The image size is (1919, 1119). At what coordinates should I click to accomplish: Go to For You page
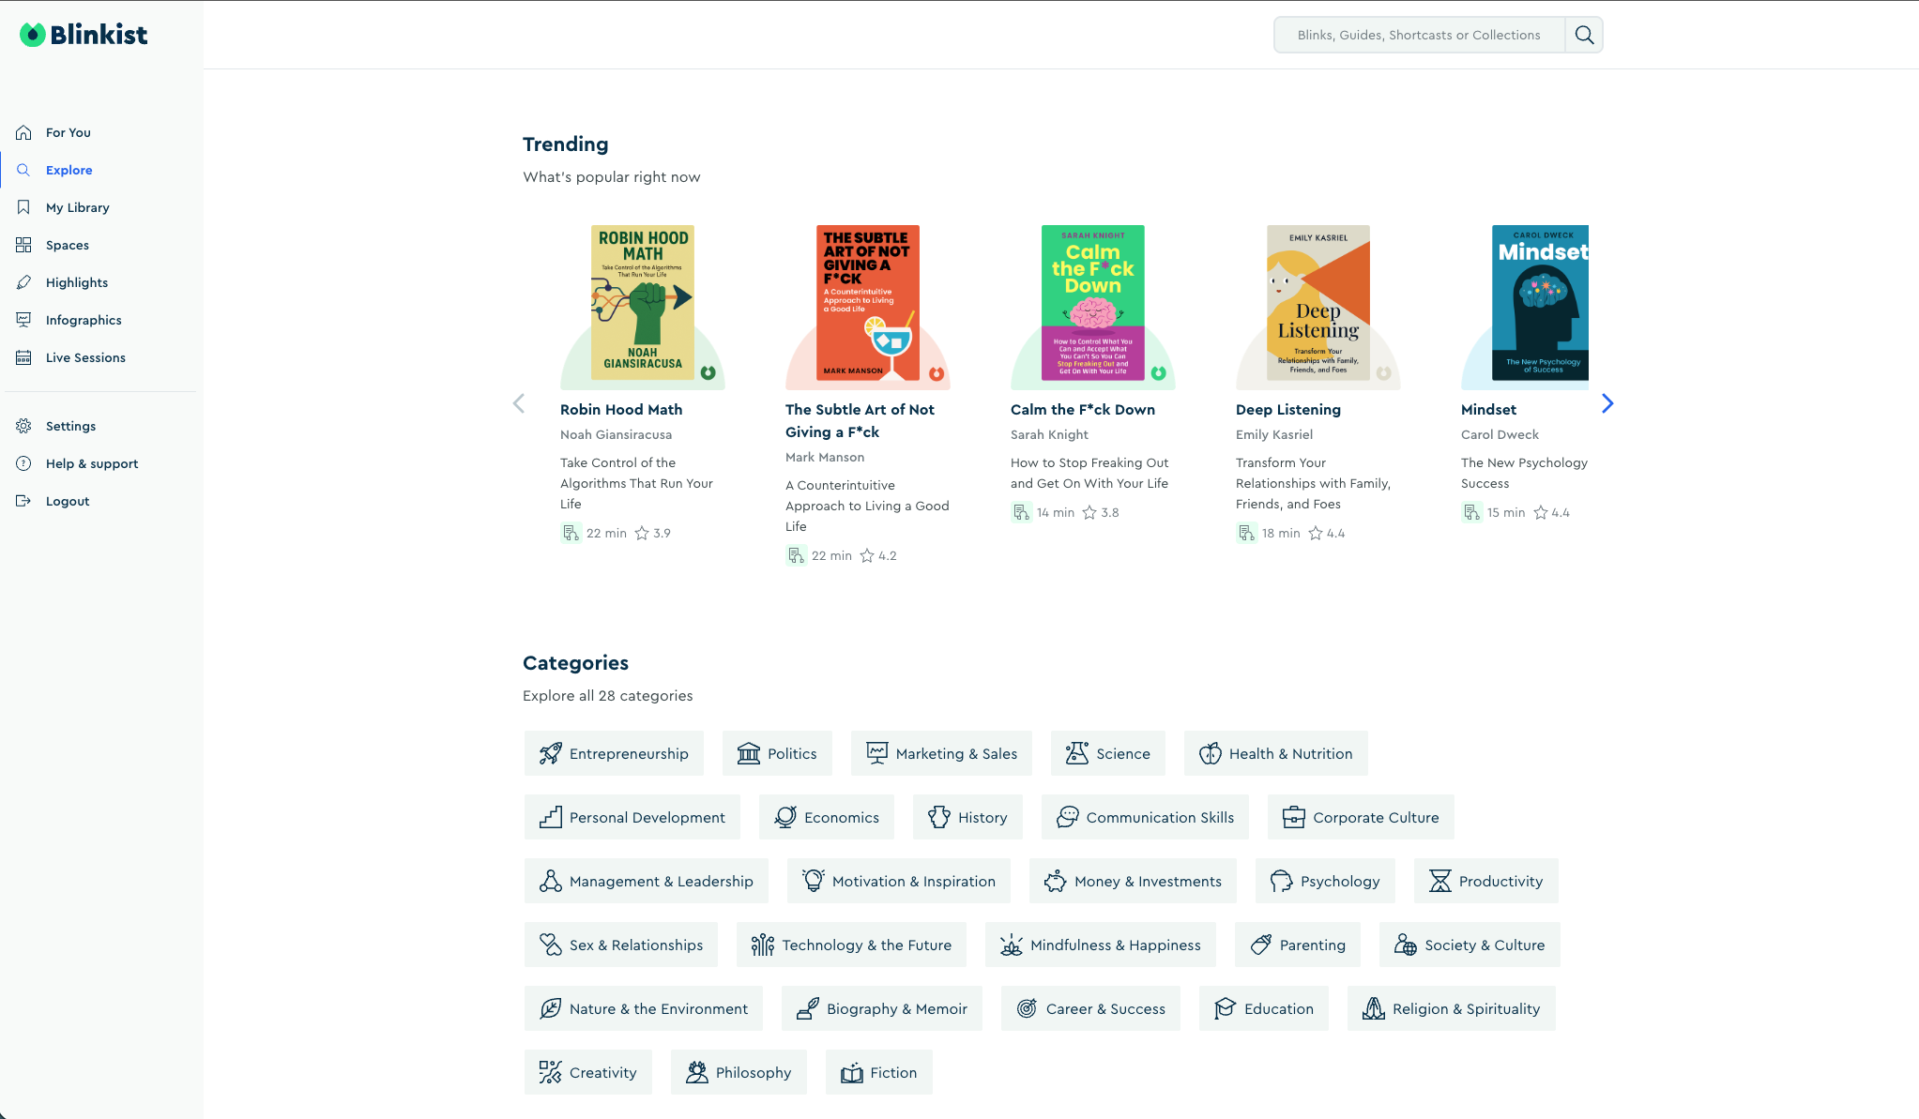[x=68, y=132]
